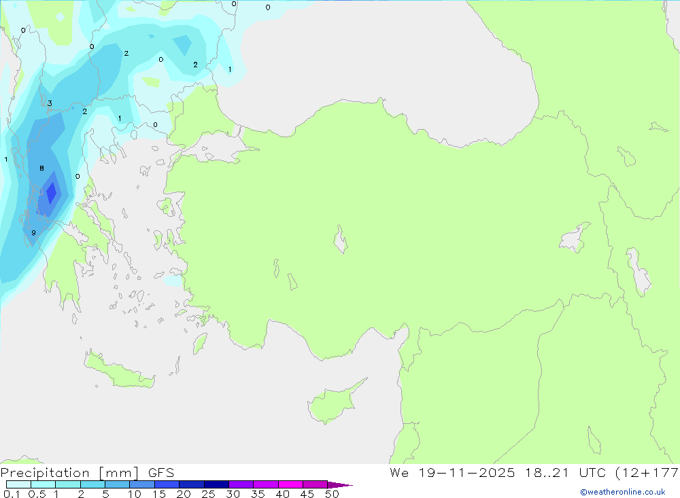This screenshot has height=498, width=680.
Task: Click the darkest blue precipitation core on map
Action: [x=51, y=193]
